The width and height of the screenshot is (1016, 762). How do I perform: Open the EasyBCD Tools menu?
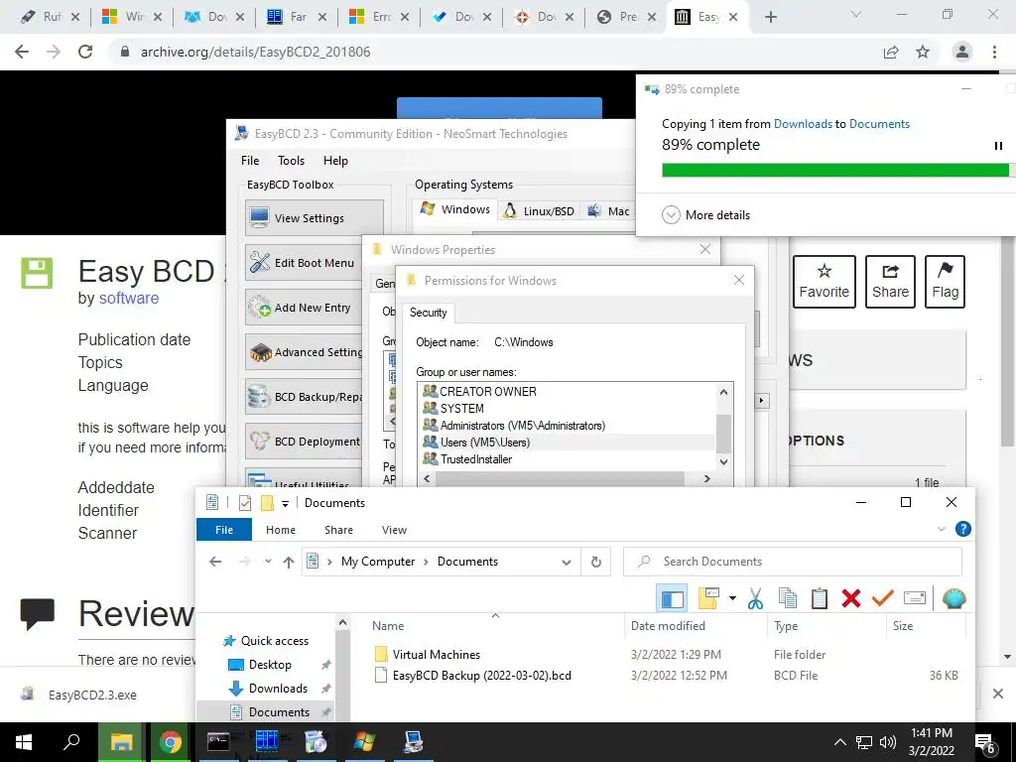291,161
